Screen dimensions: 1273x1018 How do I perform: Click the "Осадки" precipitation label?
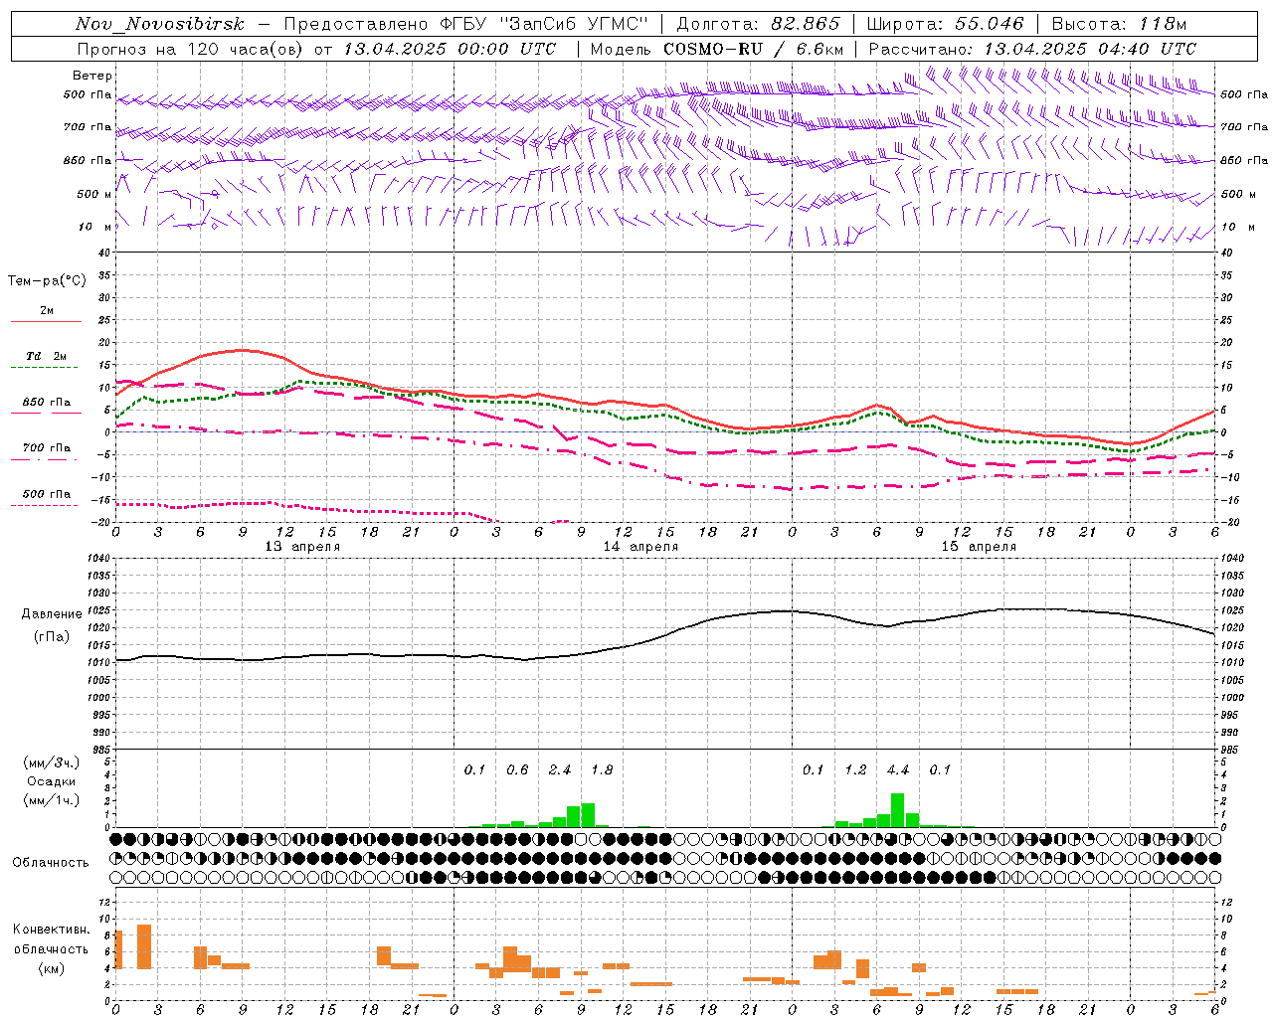pos(52,781)
